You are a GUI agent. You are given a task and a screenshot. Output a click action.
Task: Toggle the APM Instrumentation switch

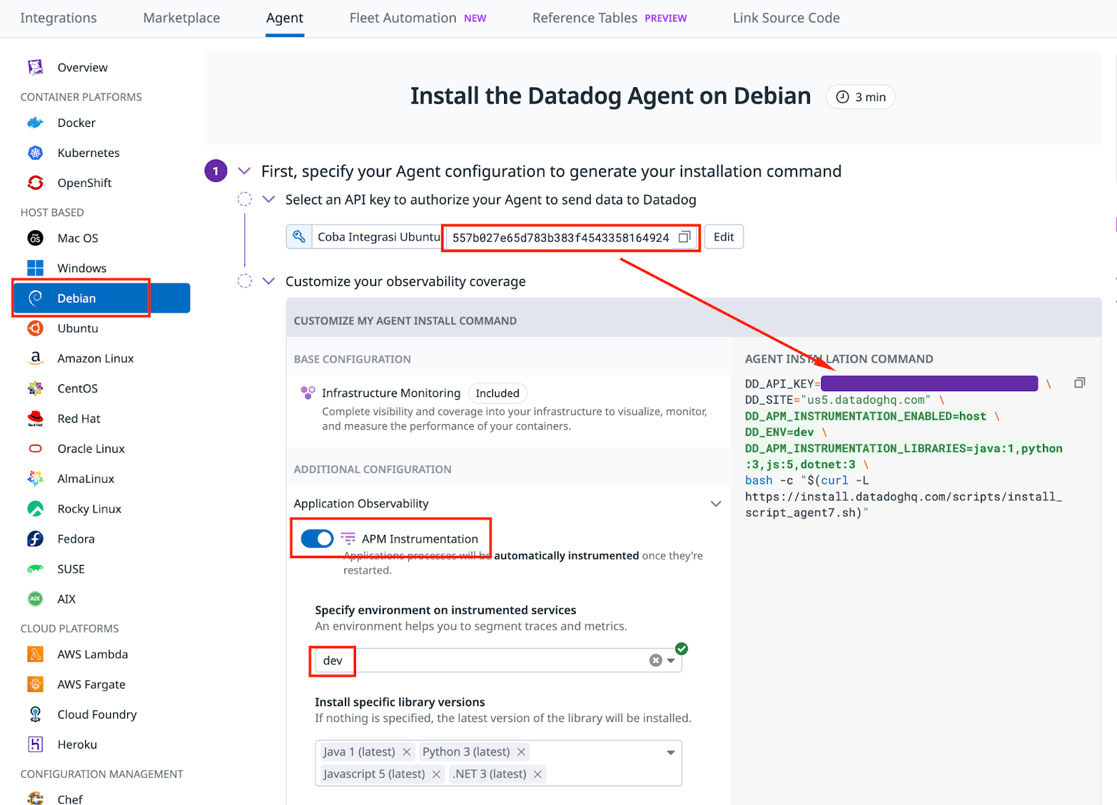318,539
